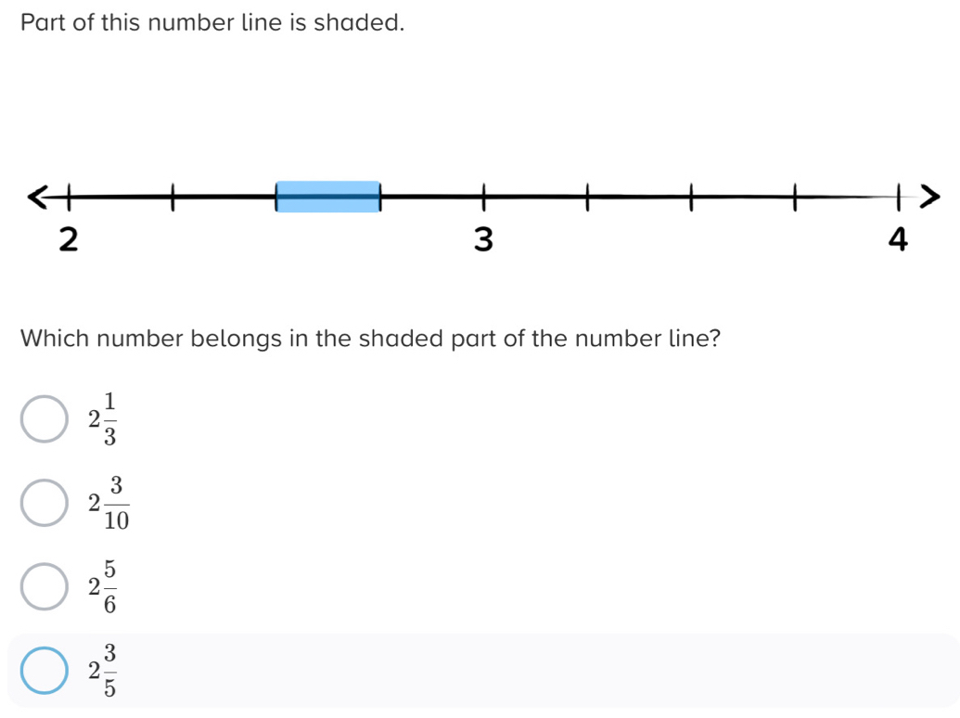The width and height of the screenshot is (960, 718).
Task: Select the answer 2 3/10
Action: click(44, 502)
